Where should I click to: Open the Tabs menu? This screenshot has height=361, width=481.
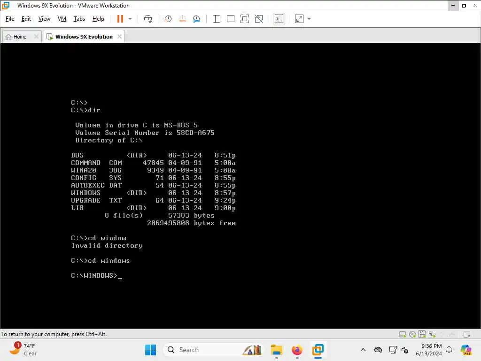(79, 19)
